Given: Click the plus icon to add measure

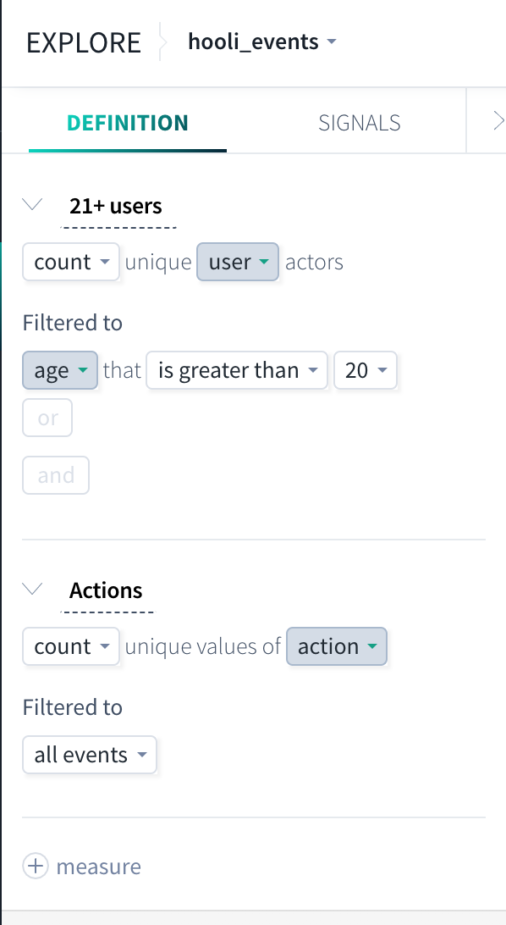Looking at the screenshot, I should click(36, 866).
